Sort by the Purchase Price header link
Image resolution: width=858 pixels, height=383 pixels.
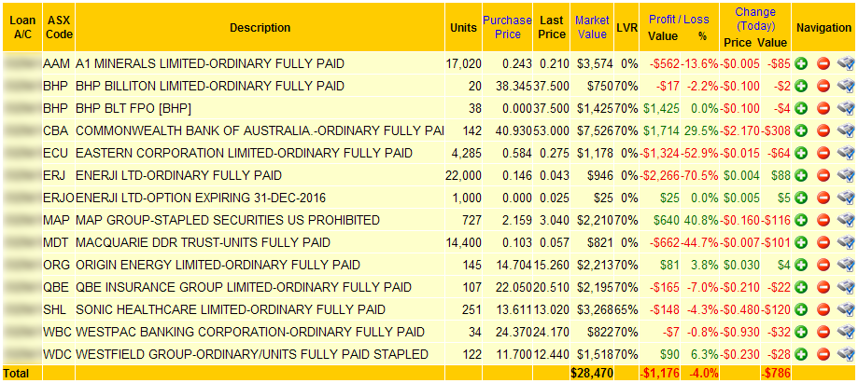tap(507, 27)
